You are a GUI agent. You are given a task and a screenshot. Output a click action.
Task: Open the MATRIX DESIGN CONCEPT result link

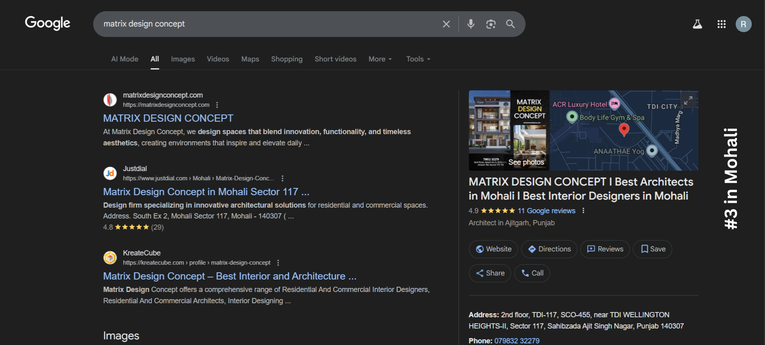pyautogui.click(x=168, y=118)
